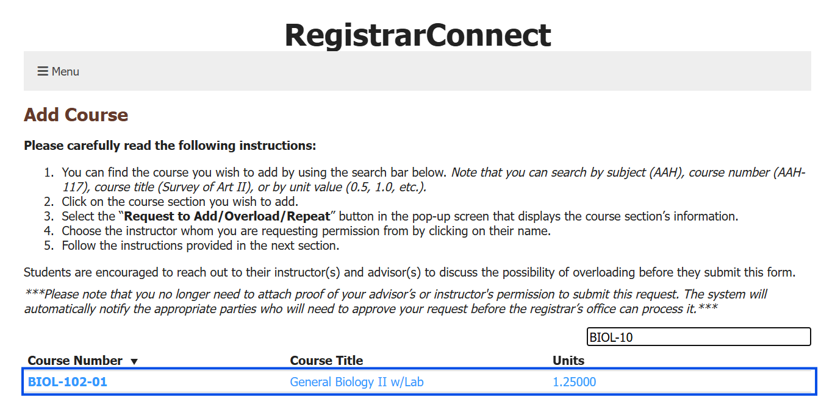Sort by the Course Number column header
Screen dimensions: 821x396
pyautogui.click(x=75, y=361)
